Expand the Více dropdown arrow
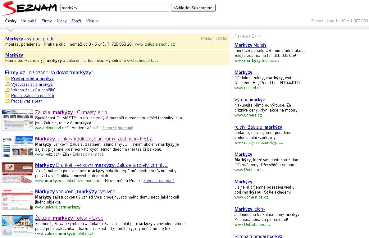Screen dimensions: 369x238 pos(97,21)
